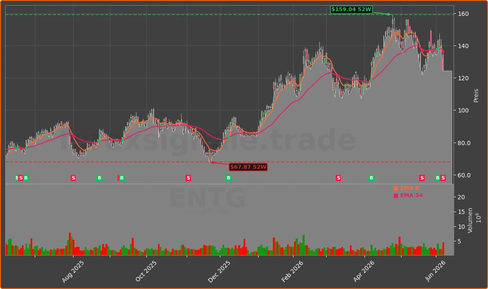This screenshot has height=289, width=488.
Task: Click the 80.0 price axis value
Action: click(x=464, y=143)
